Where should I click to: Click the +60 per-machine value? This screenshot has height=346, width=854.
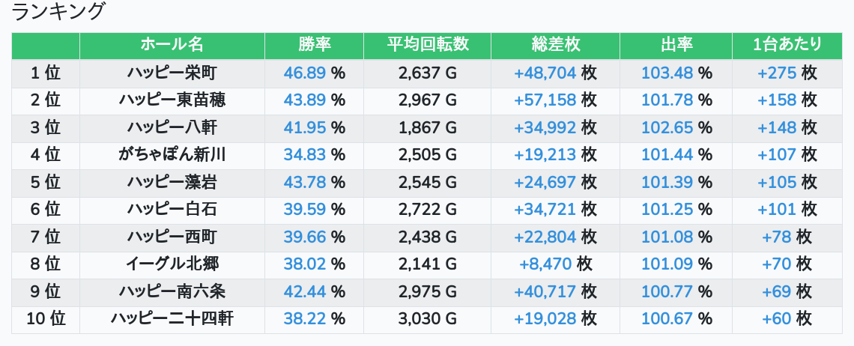point(777,318)
